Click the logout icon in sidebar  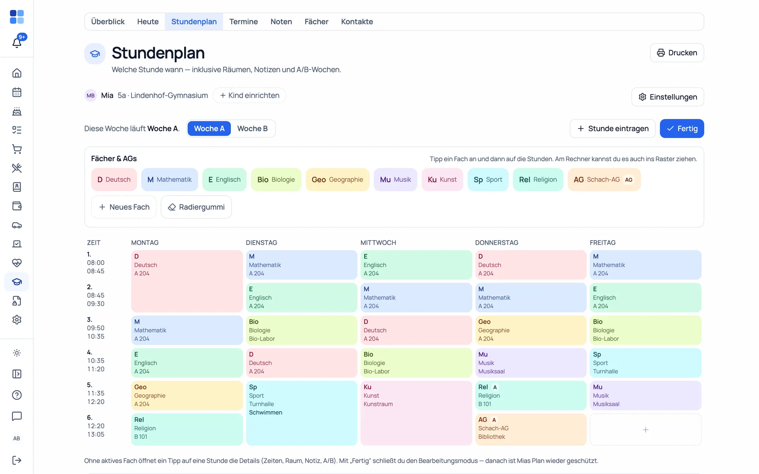click(x=17, y=460)
